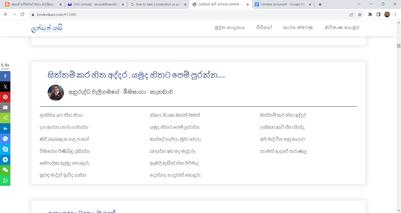Open poem title සිත්තම් කර හිත අද්දර

click(x=136, y=75)
